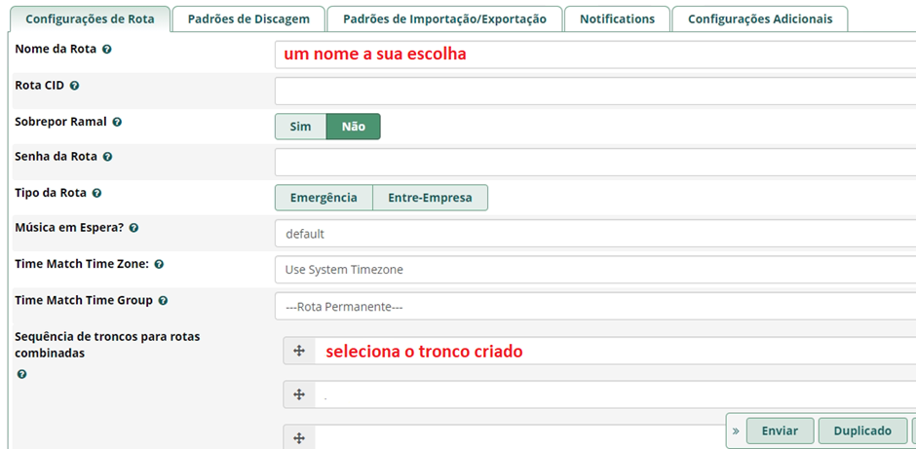Open Configurações Adicionais tab
The height and width of the screenshot is (449, 916).
tap(760, 19)
